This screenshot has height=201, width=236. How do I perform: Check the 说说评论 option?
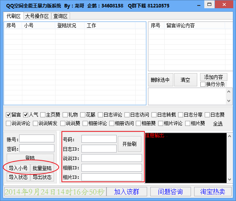coord(8,124)
